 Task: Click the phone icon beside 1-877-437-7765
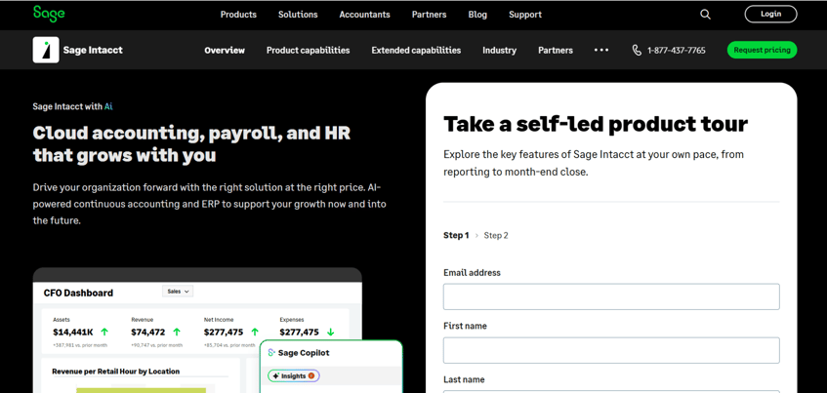(x=637, y=50)
